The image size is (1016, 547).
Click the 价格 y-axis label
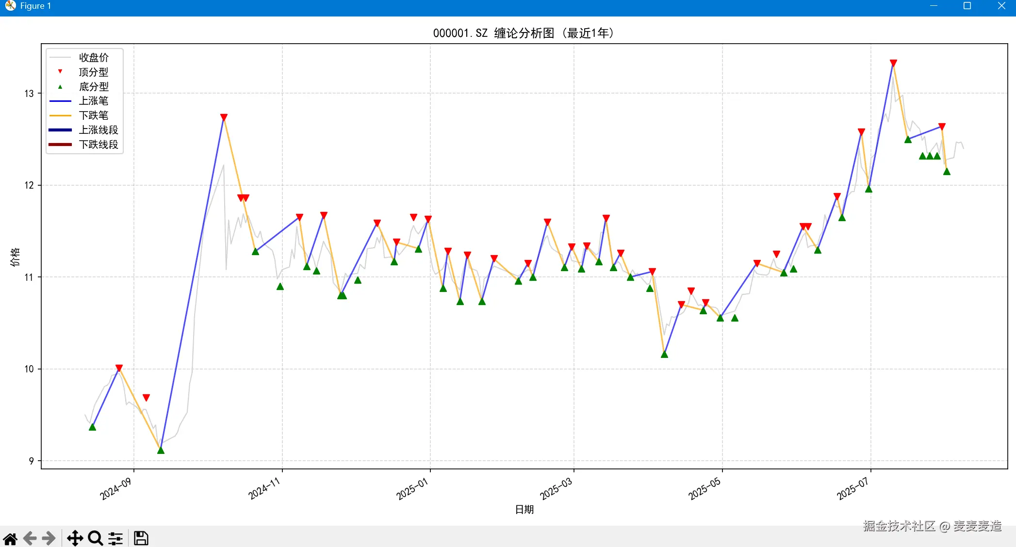click(15, 257)
